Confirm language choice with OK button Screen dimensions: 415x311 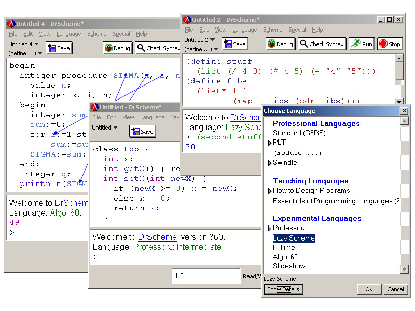pyautogui.click(x=369, y=289)
